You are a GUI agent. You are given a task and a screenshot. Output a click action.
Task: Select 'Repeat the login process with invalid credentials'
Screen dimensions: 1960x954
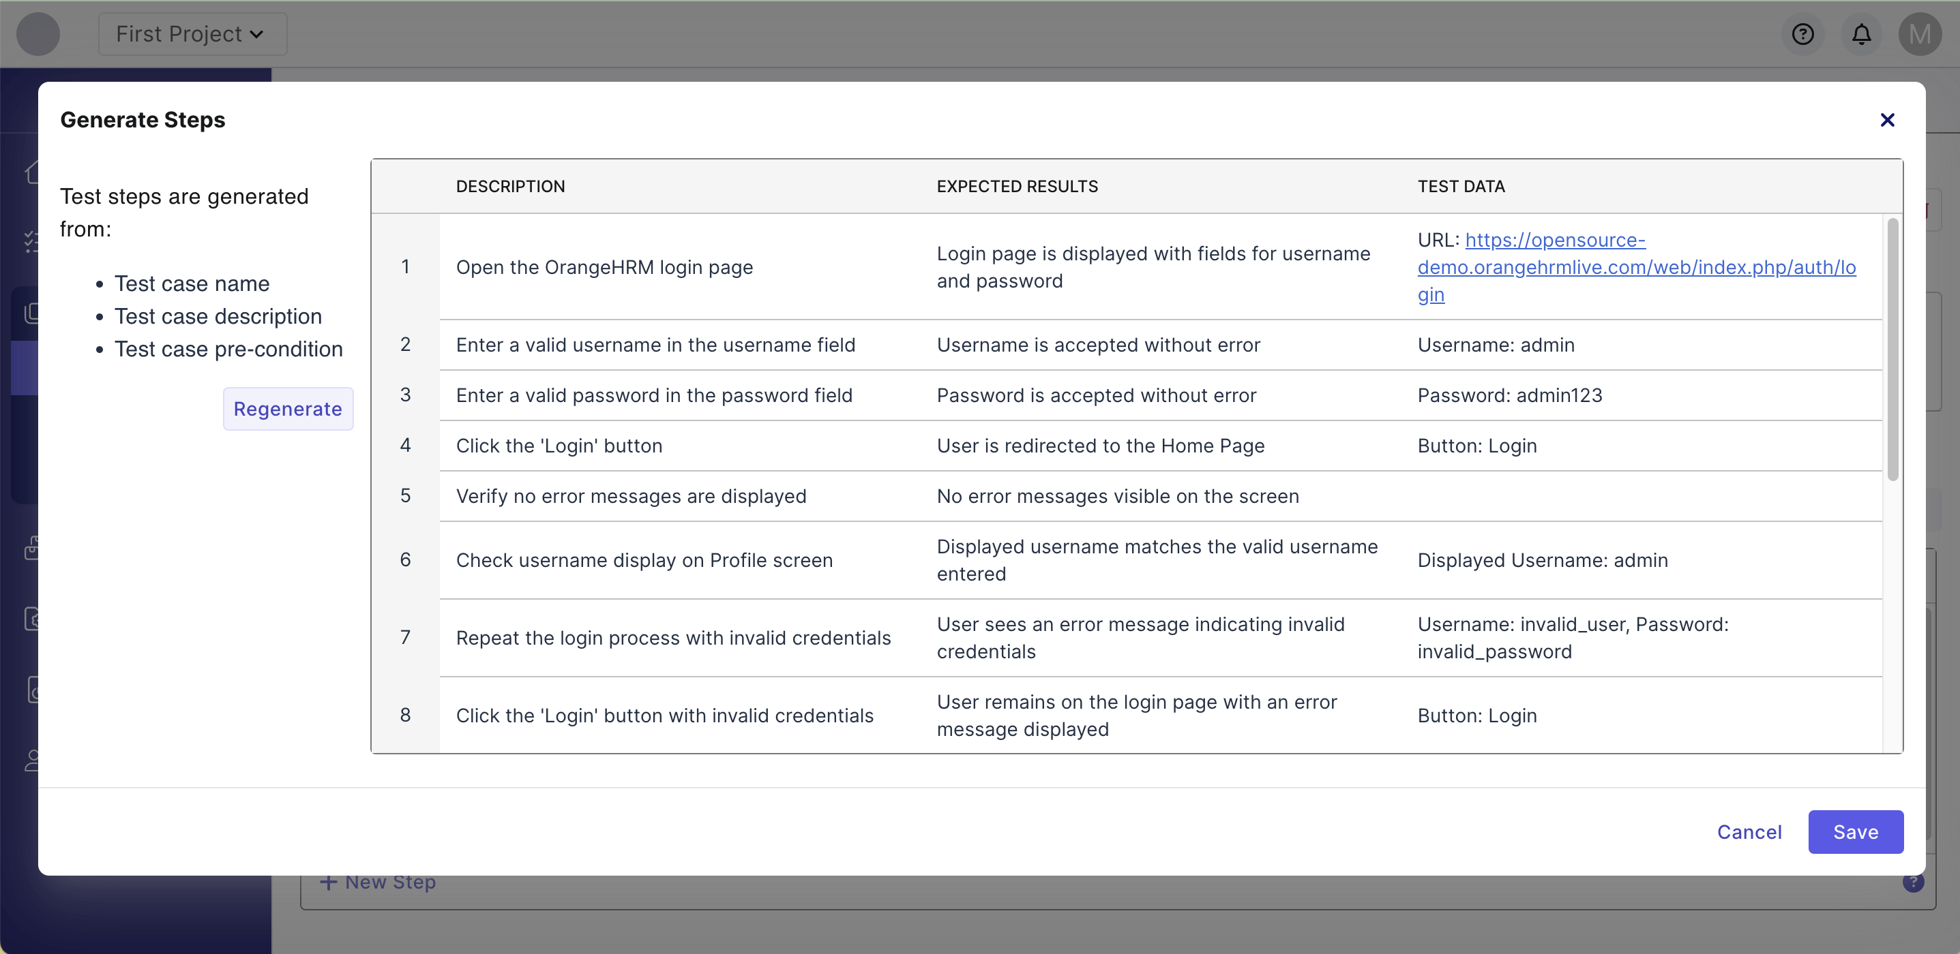click(673, 638)
